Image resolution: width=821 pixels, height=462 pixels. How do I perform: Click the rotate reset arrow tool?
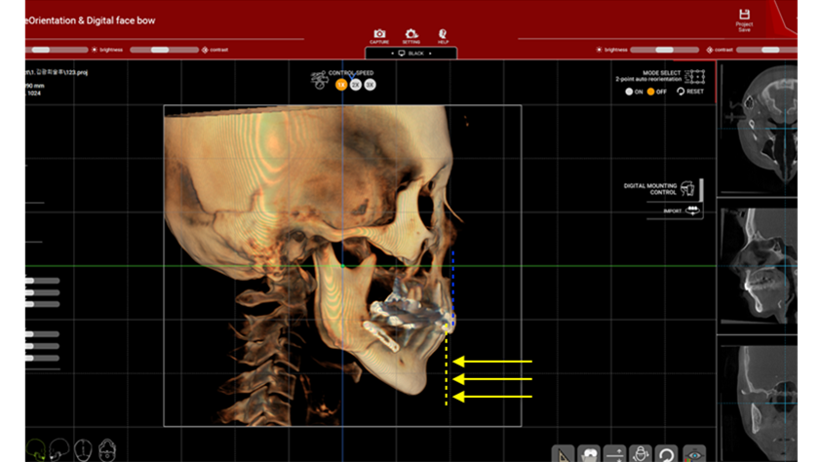pyautogui.click(x=668, y=453)
